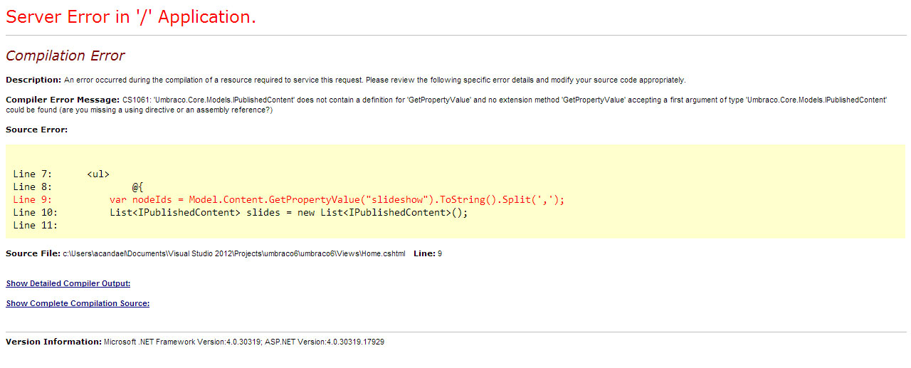Click the 'Server Error in / Application' heading
Viewport: 911px width, 368px height.
[131, 17]
